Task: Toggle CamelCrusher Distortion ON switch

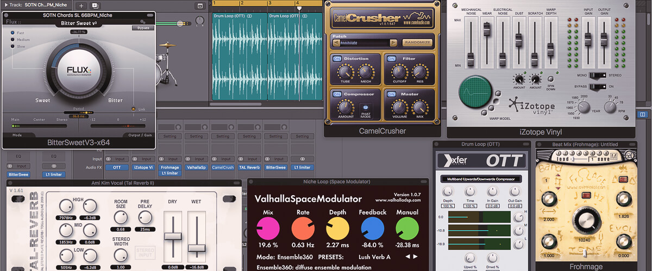Action: (x=337, y=58)
